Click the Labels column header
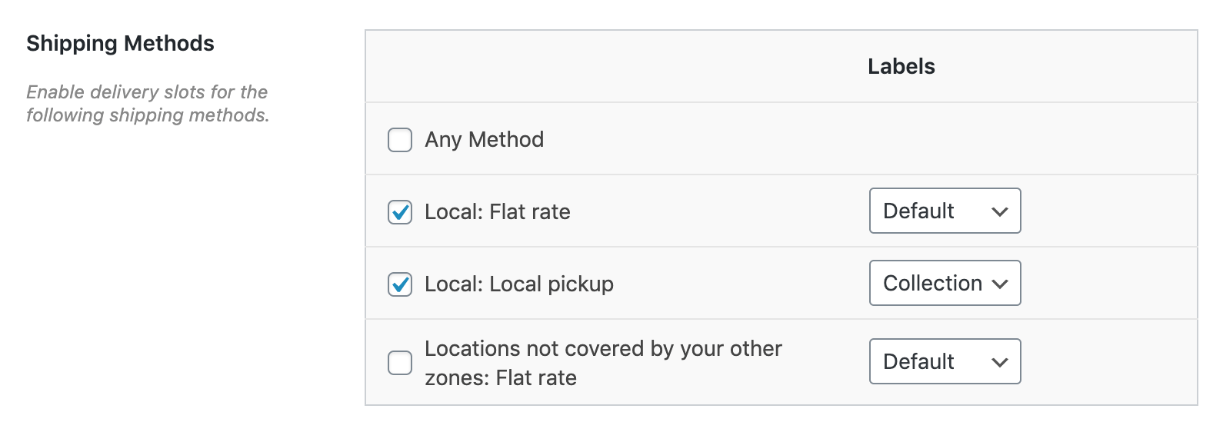1223x432 pixels. (x=901, y=67)
